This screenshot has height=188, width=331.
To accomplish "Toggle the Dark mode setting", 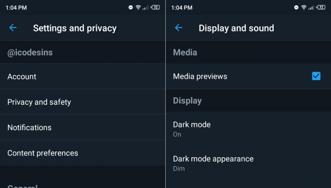I will (x=248, y=129).
